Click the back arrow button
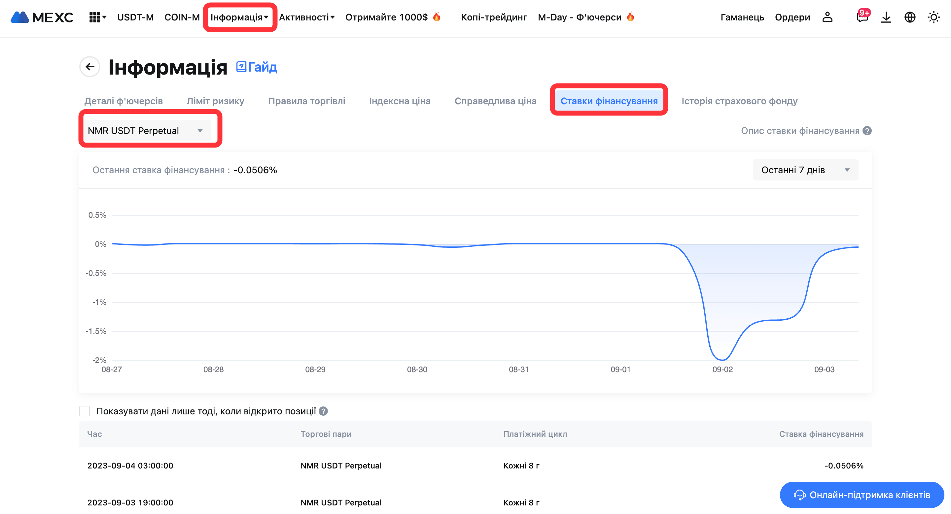The width and height of the screenshot is (951, 514). (90, 67)
